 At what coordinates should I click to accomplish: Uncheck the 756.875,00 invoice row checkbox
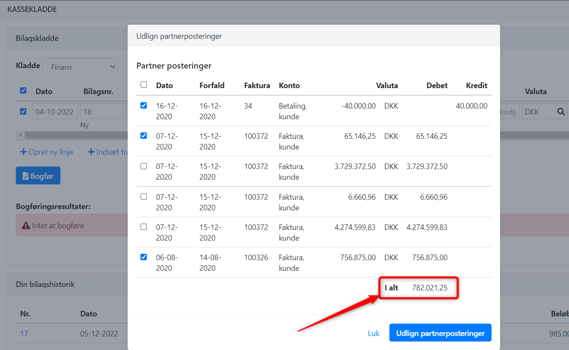click(144, 257)
